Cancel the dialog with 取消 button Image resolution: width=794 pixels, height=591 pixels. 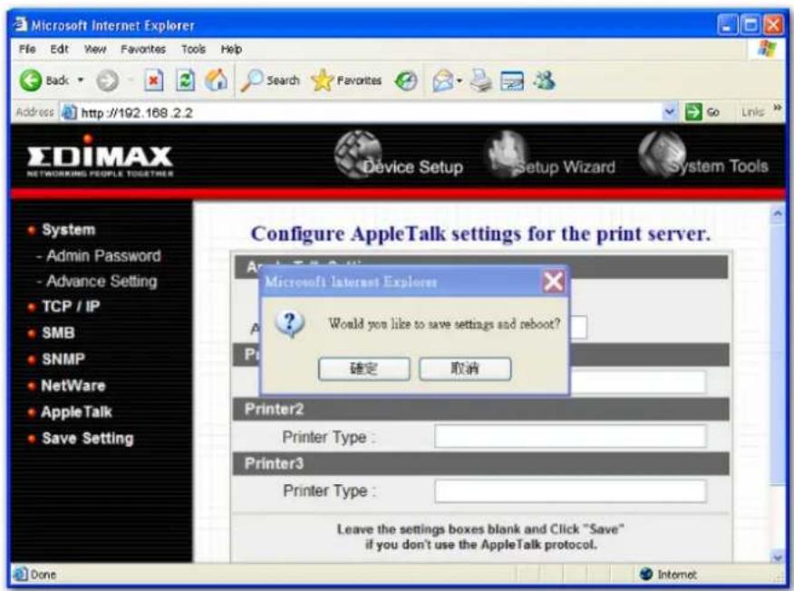point(465,368)
